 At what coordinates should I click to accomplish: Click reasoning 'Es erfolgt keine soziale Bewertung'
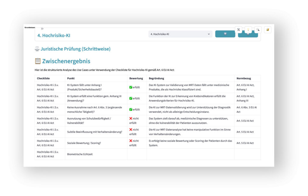[190, 143]
